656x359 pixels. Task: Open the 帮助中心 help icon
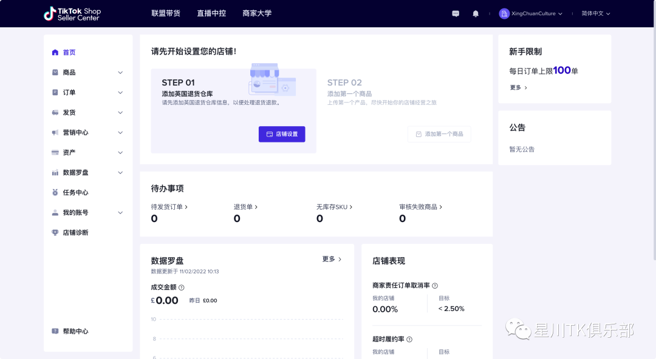click(x=55, y=331)
